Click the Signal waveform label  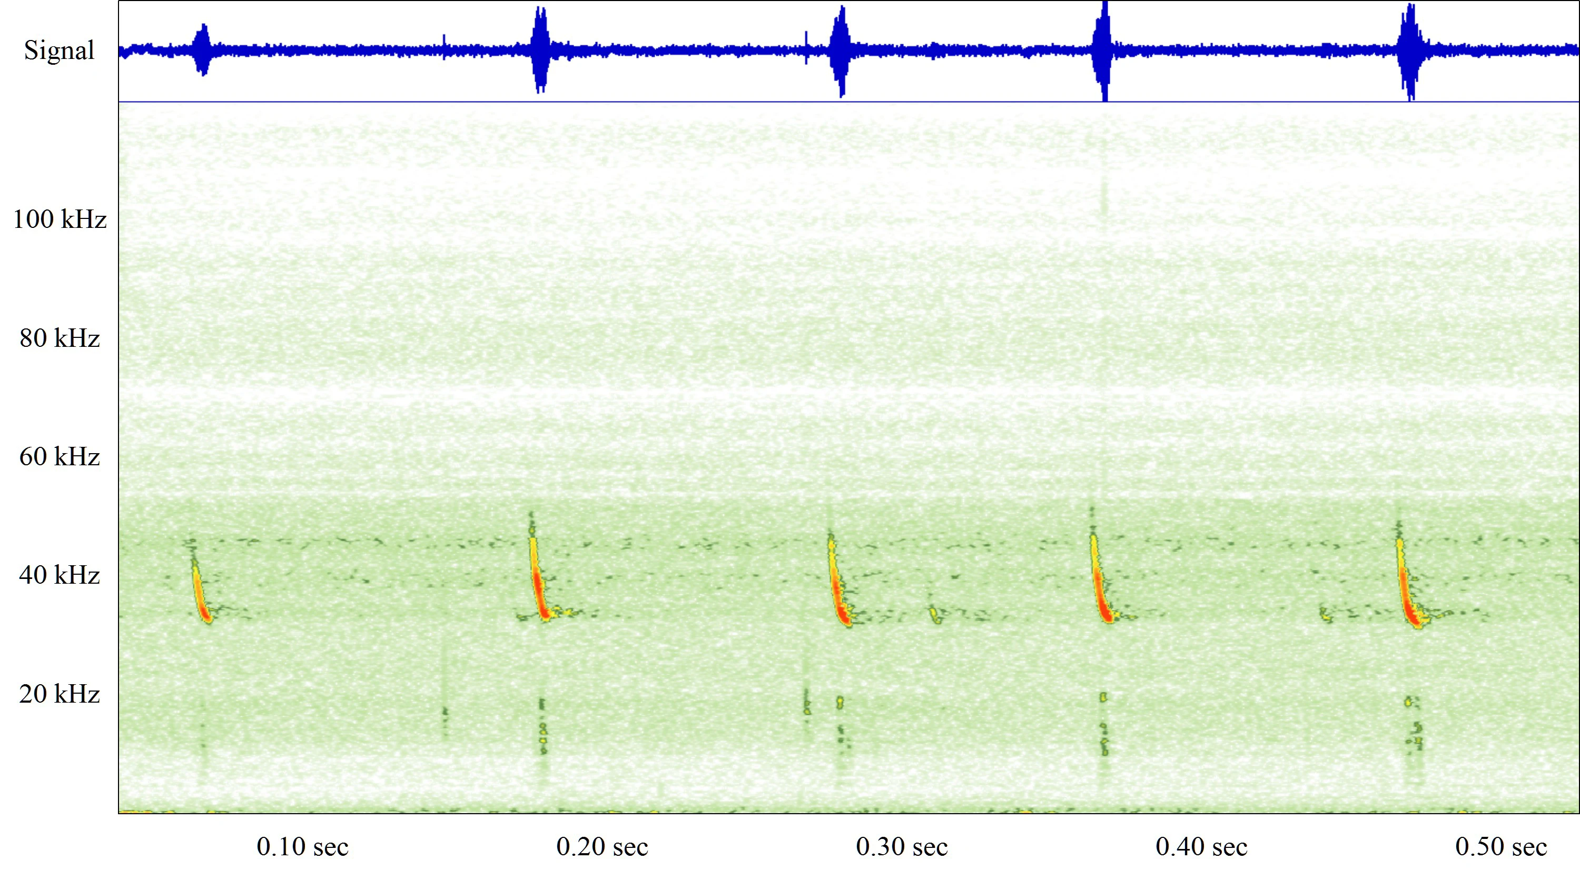(x=59, y=50)
